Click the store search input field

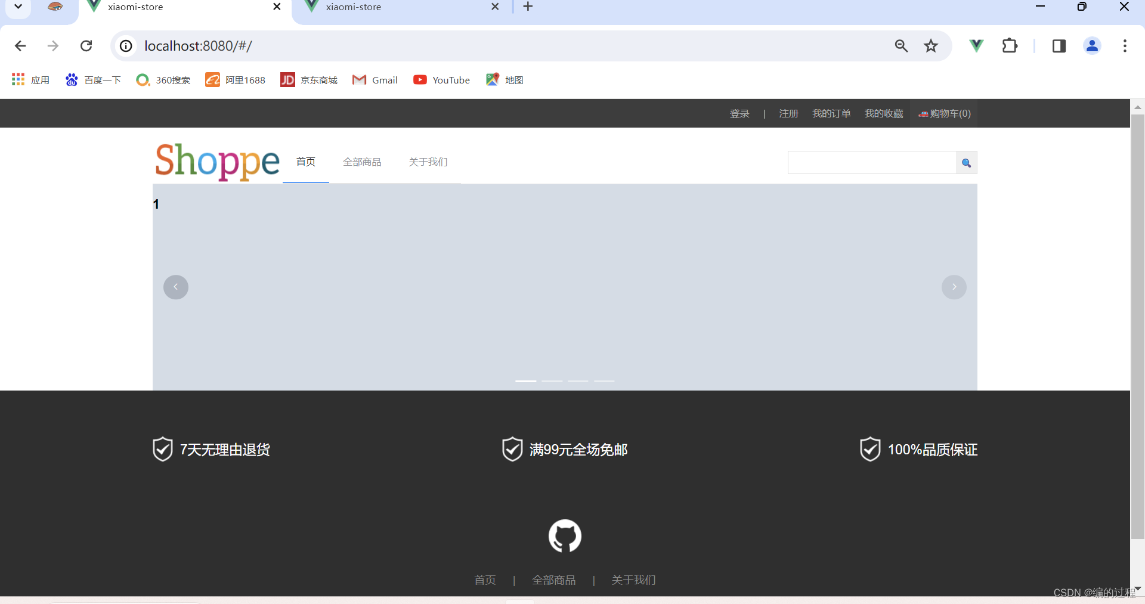pos(872,163)
